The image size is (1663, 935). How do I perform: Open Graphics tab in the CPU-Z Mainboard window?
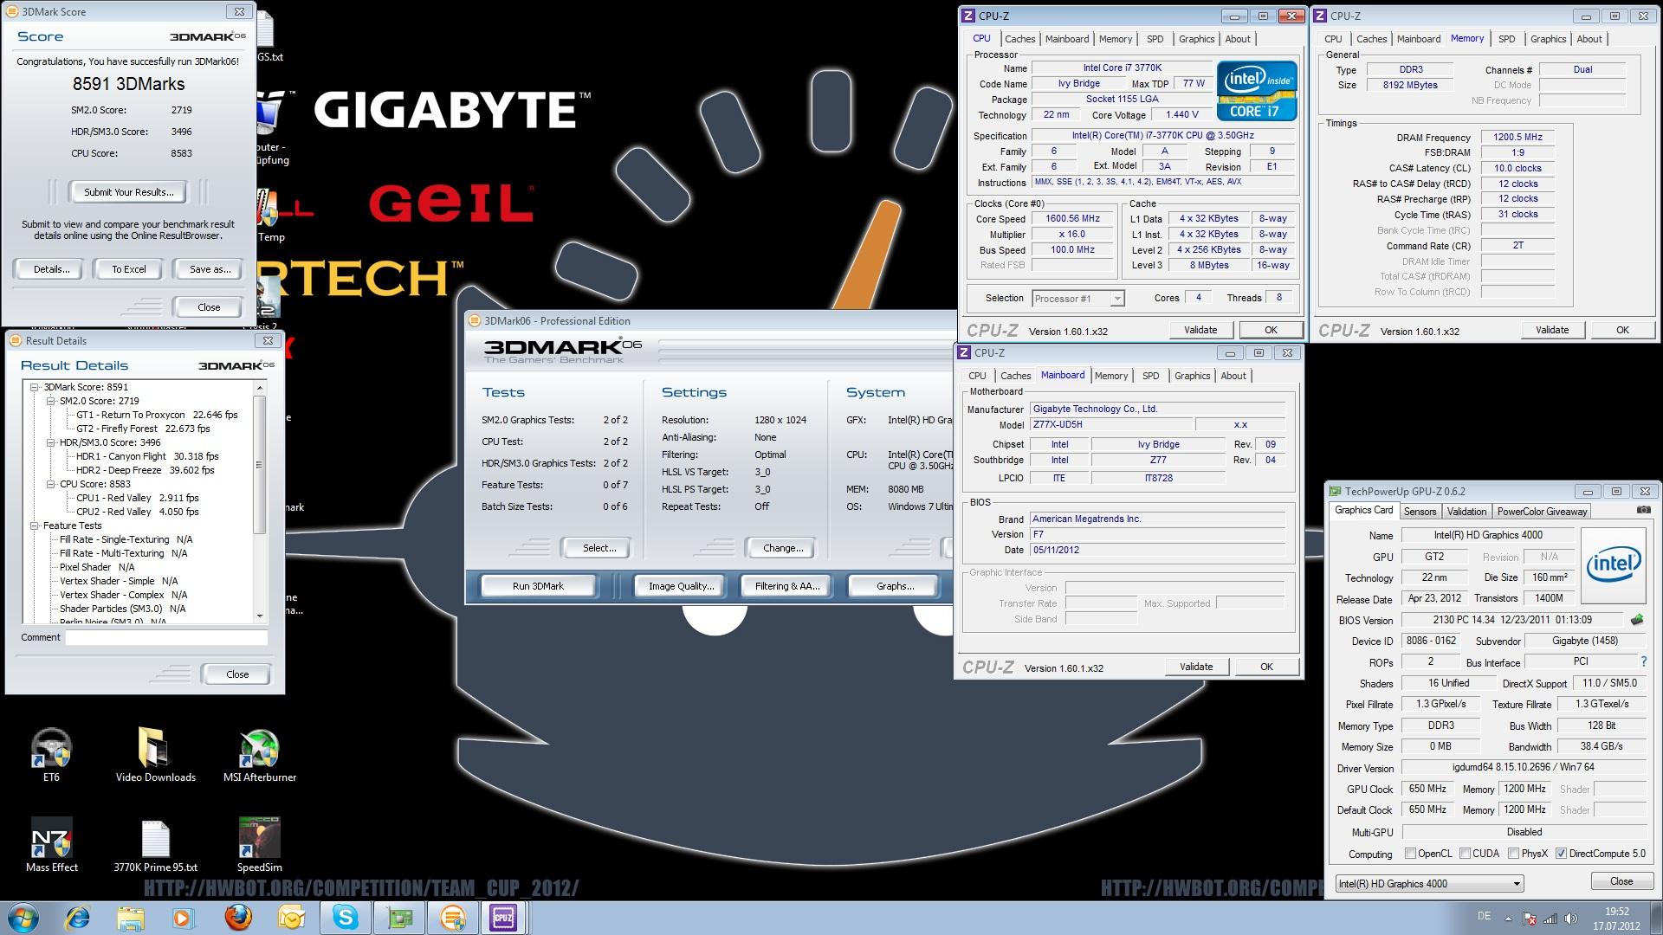pyautogui.click(x=1192, y=376)
